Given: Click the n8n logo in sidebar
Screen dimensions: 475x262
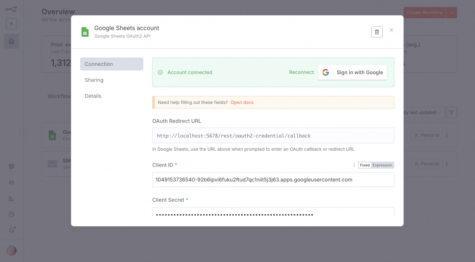Looking at the screenshot, I should tap(11, 9).
